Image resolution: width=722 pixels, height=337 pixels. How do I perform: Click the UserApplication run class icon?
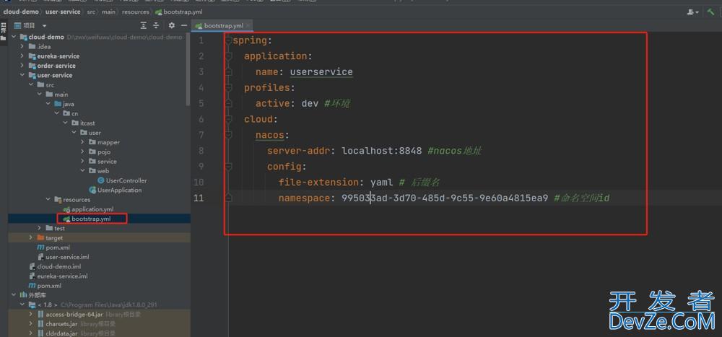[x=92, y=190]
